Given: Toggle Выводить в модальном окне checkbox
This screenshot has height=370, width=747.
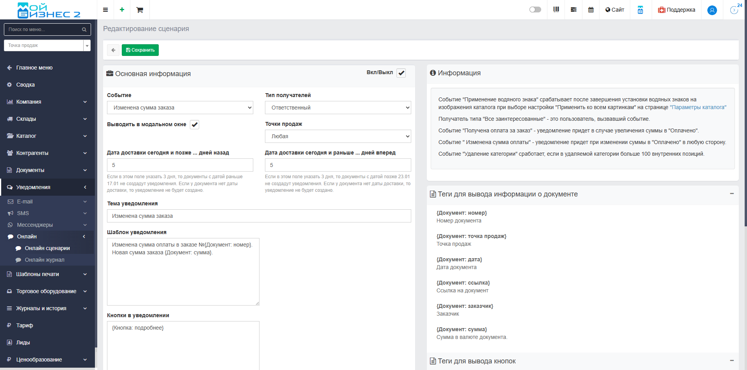Looking at the screenshot, I should (195, 125).
